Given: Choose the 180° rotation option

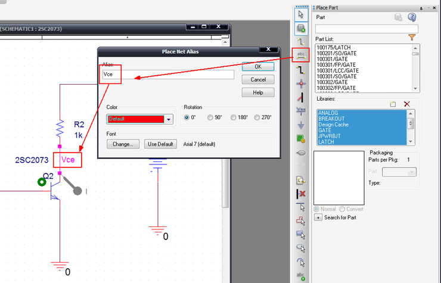Looking at the screenshot, I should [234, 117].
